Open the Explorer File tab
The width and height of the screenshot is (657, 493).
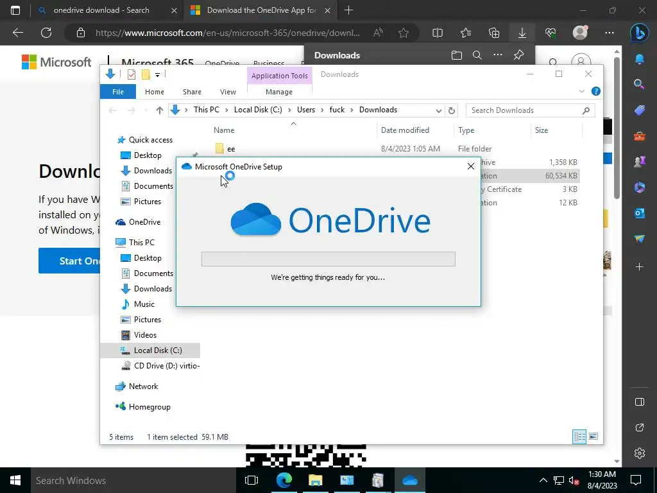point(118,91)
